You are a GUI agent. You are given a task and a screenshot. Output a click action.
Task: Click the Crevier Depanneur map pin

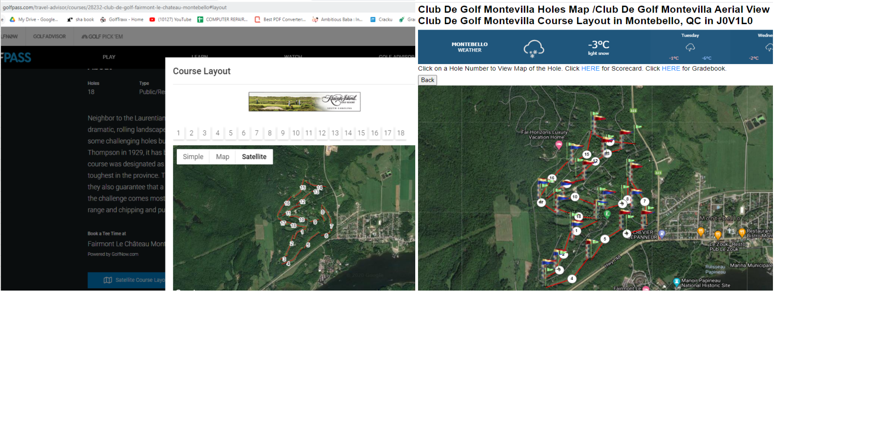pyautogui.click(x=662, y=234)
